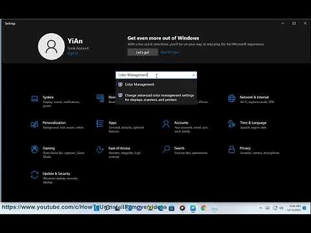Open the Privacy lock icon
This screenshot has height=233, width=311.
pos(231,150)
